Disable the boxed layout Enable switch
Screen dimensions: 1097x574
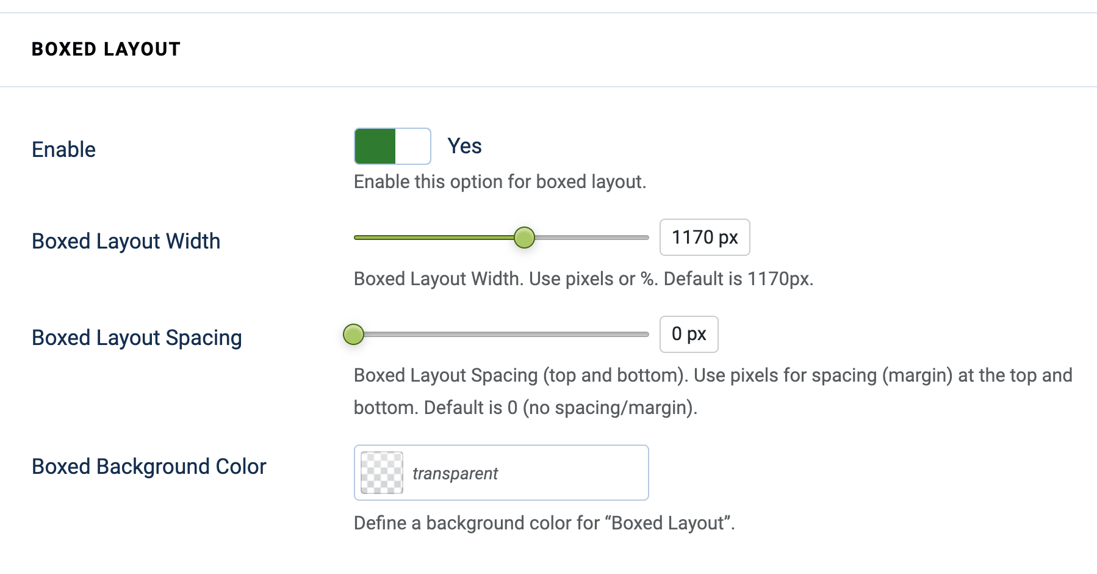point(392,146)
